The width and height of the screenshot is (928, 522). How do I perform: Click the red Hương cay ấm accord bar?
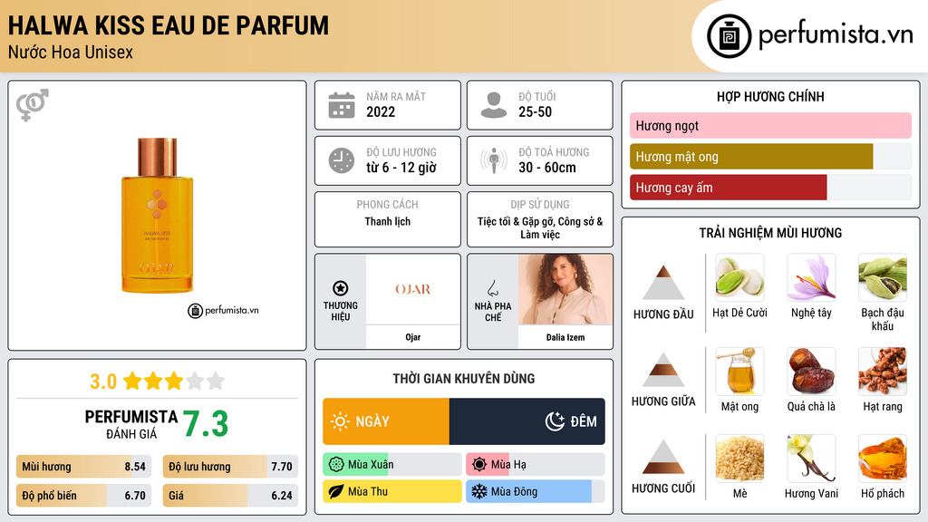coord(729,187)
